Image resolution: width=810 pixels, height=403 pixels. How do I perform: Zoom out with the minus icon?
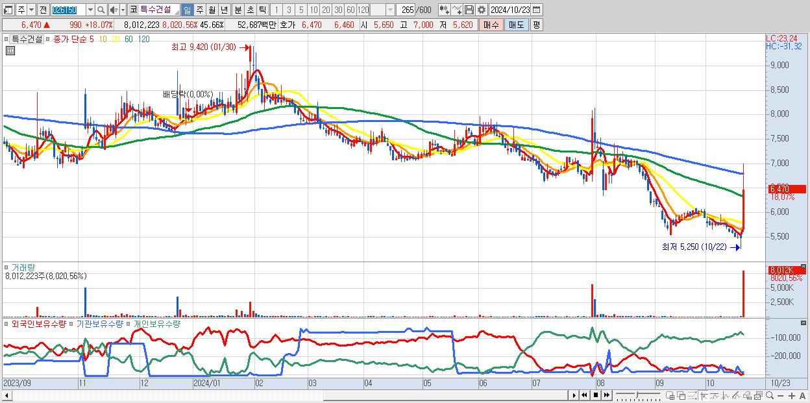[x=780, y=396]
